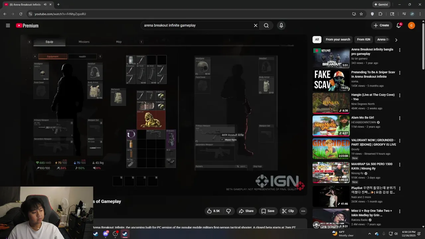The width and height of the screenshot is (425, 239).
Task: Open the HEVABIDOWNTOWN channel link
Action: (x=364, y=122)
